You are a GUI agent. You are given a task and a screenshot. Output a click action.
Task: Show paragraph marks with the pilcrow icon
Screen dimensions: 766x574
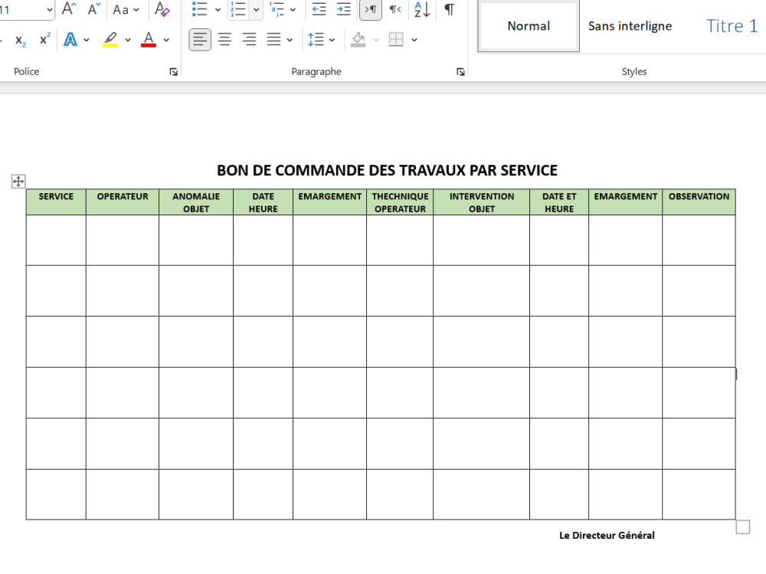449,9
